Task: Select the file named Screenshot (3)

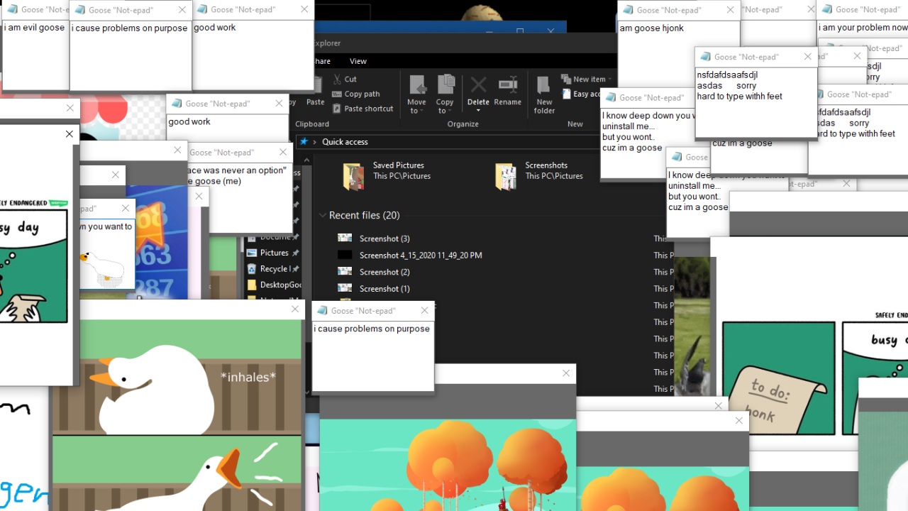Action: tap(384, 238)
